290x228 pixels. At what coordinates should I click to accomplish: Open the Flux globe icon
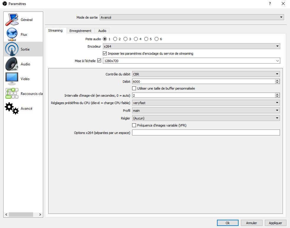[x=12, y=34]
